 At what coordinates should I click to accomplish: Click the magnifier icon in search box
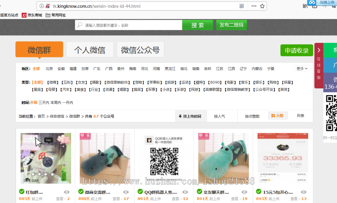[80, 25]
